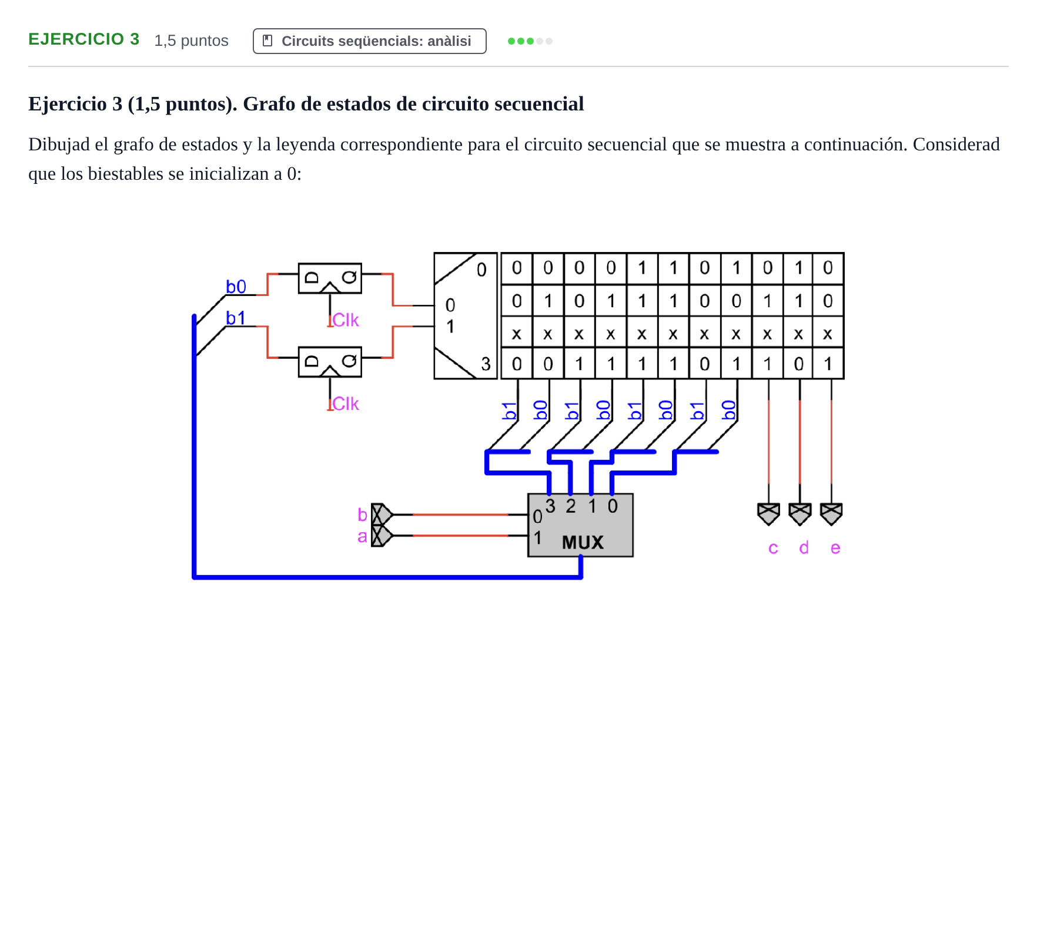Viewport: 1037px width, 941px height.
Task: Click the magenta output label d
Action: [804, 547]
